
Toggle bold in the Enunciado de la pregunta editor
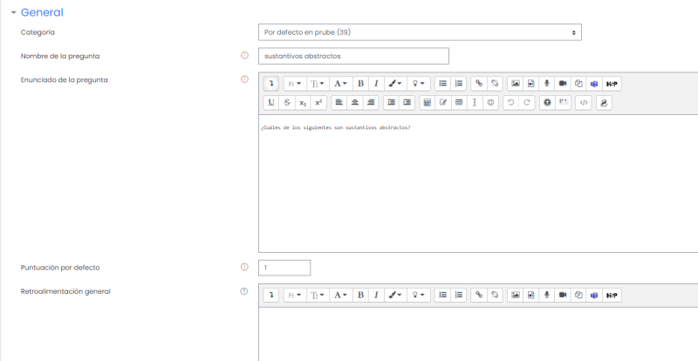[x=359, y=84]
